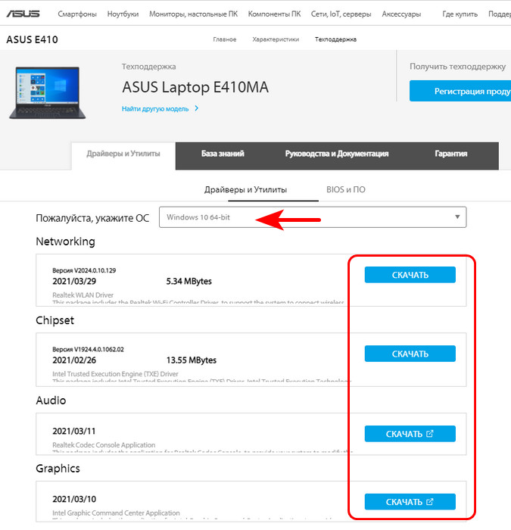Open the OS selection dropdown arrow
The width and height of the screenshot is (511, 530).
[457, 217]
